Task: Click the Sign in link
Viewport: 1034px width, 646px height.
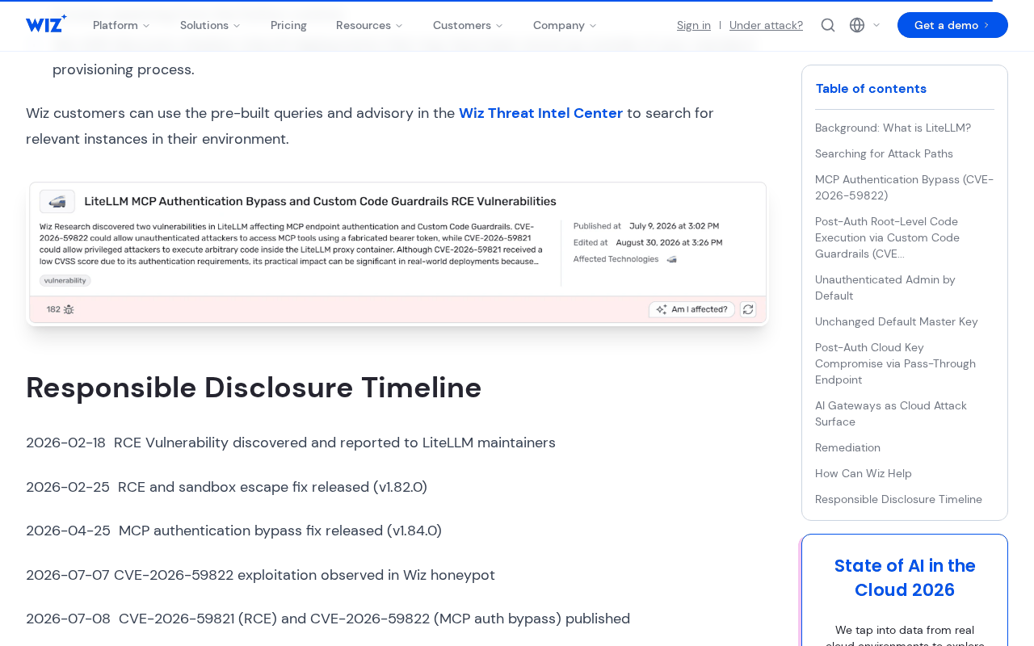Action: pos(694,25)
